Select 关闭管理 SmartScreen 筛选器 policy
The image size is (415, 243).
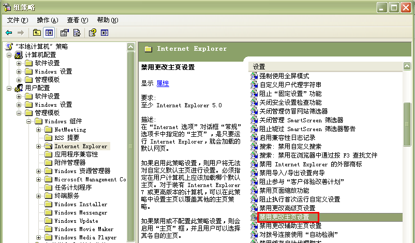301,120
